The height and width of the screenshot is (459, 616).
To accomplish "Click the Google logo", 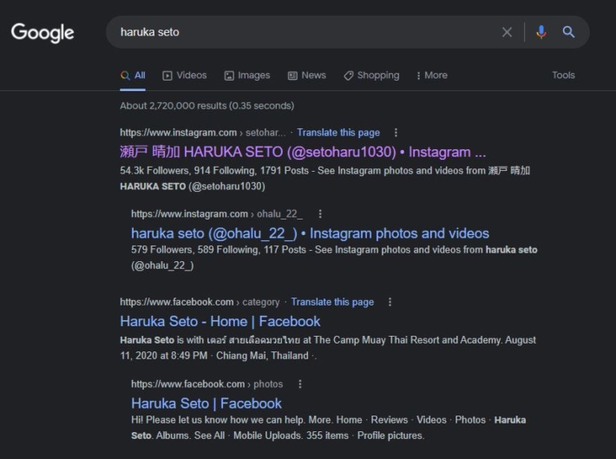I will click(x=43, y=33).
